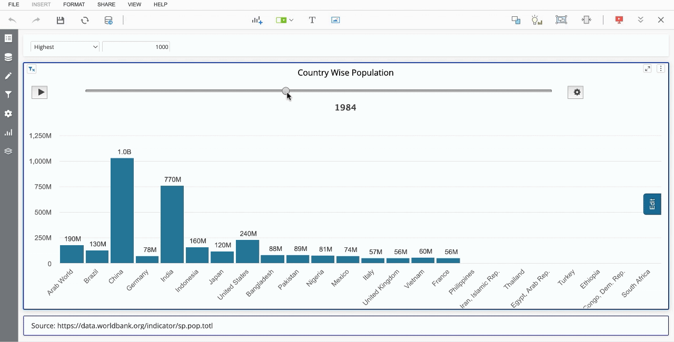Open the chart's three-dot options menu

click(x=661, y=68)
